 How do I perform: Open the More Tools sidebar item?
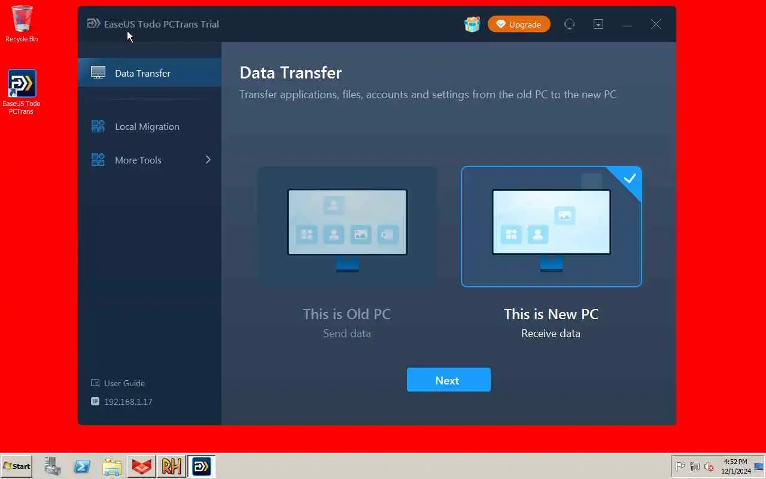click(150, 160)
